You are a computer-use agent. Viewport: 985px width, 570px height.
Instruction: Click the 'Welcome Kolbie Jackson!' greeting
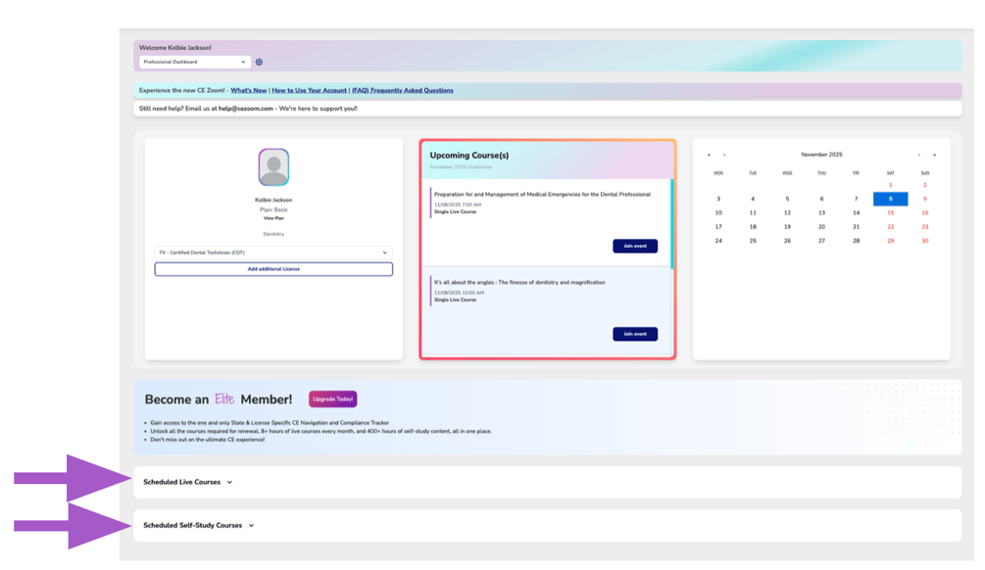(x=175, y=48)
